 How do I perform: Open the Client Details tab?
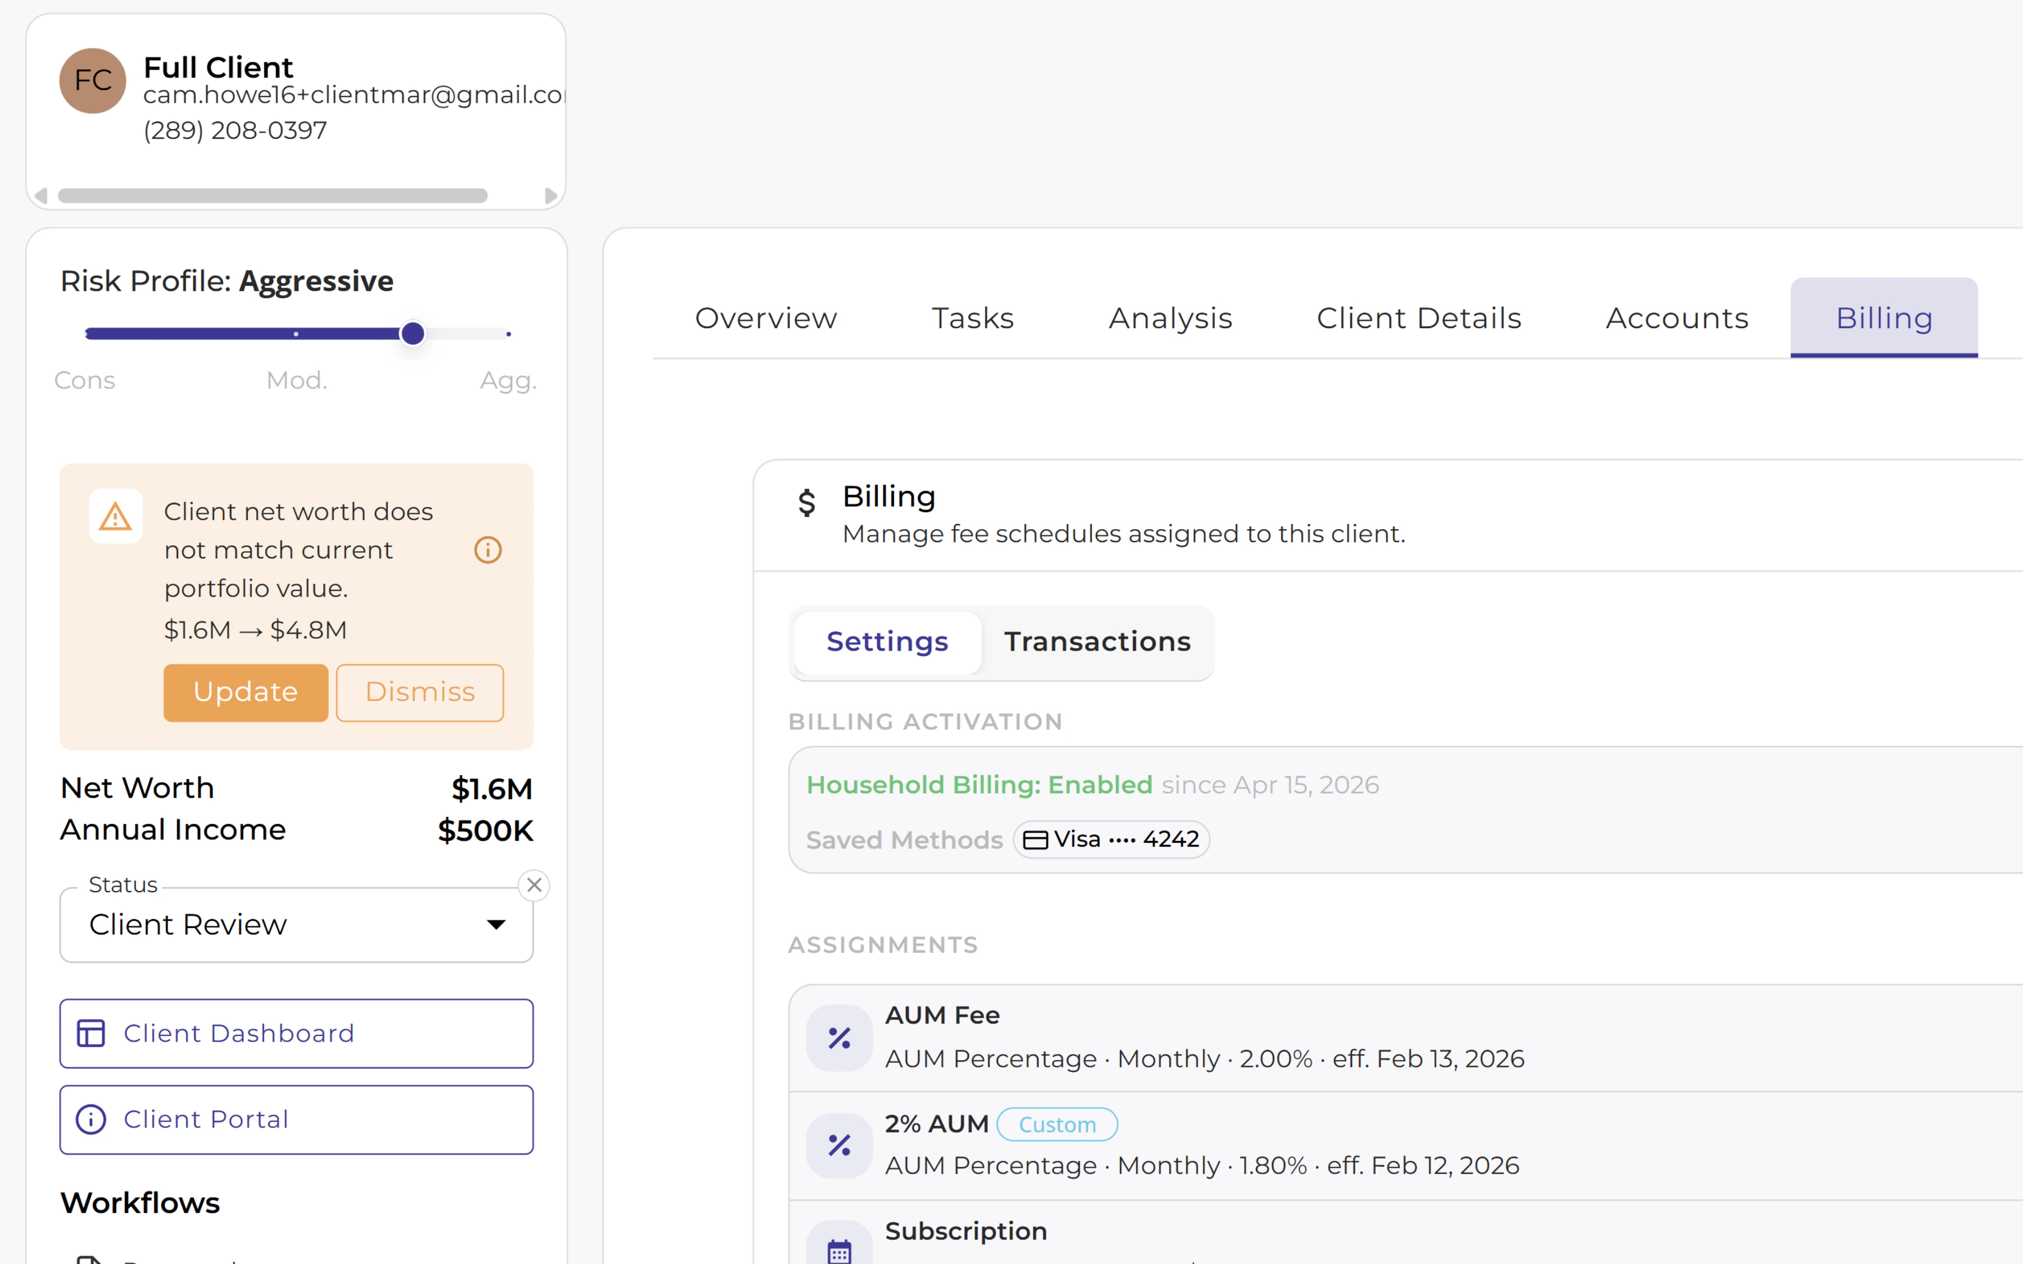1418,317
